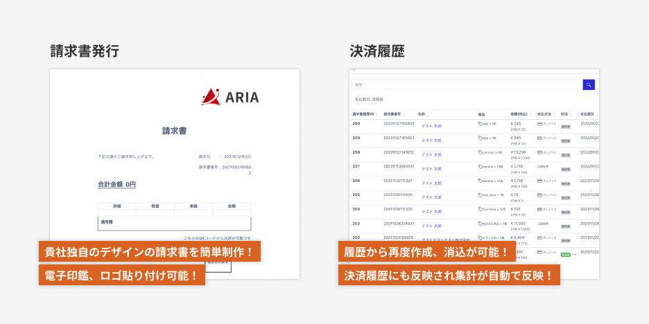
Task: Click the 備考欄 remarks box
Action: 174,224
